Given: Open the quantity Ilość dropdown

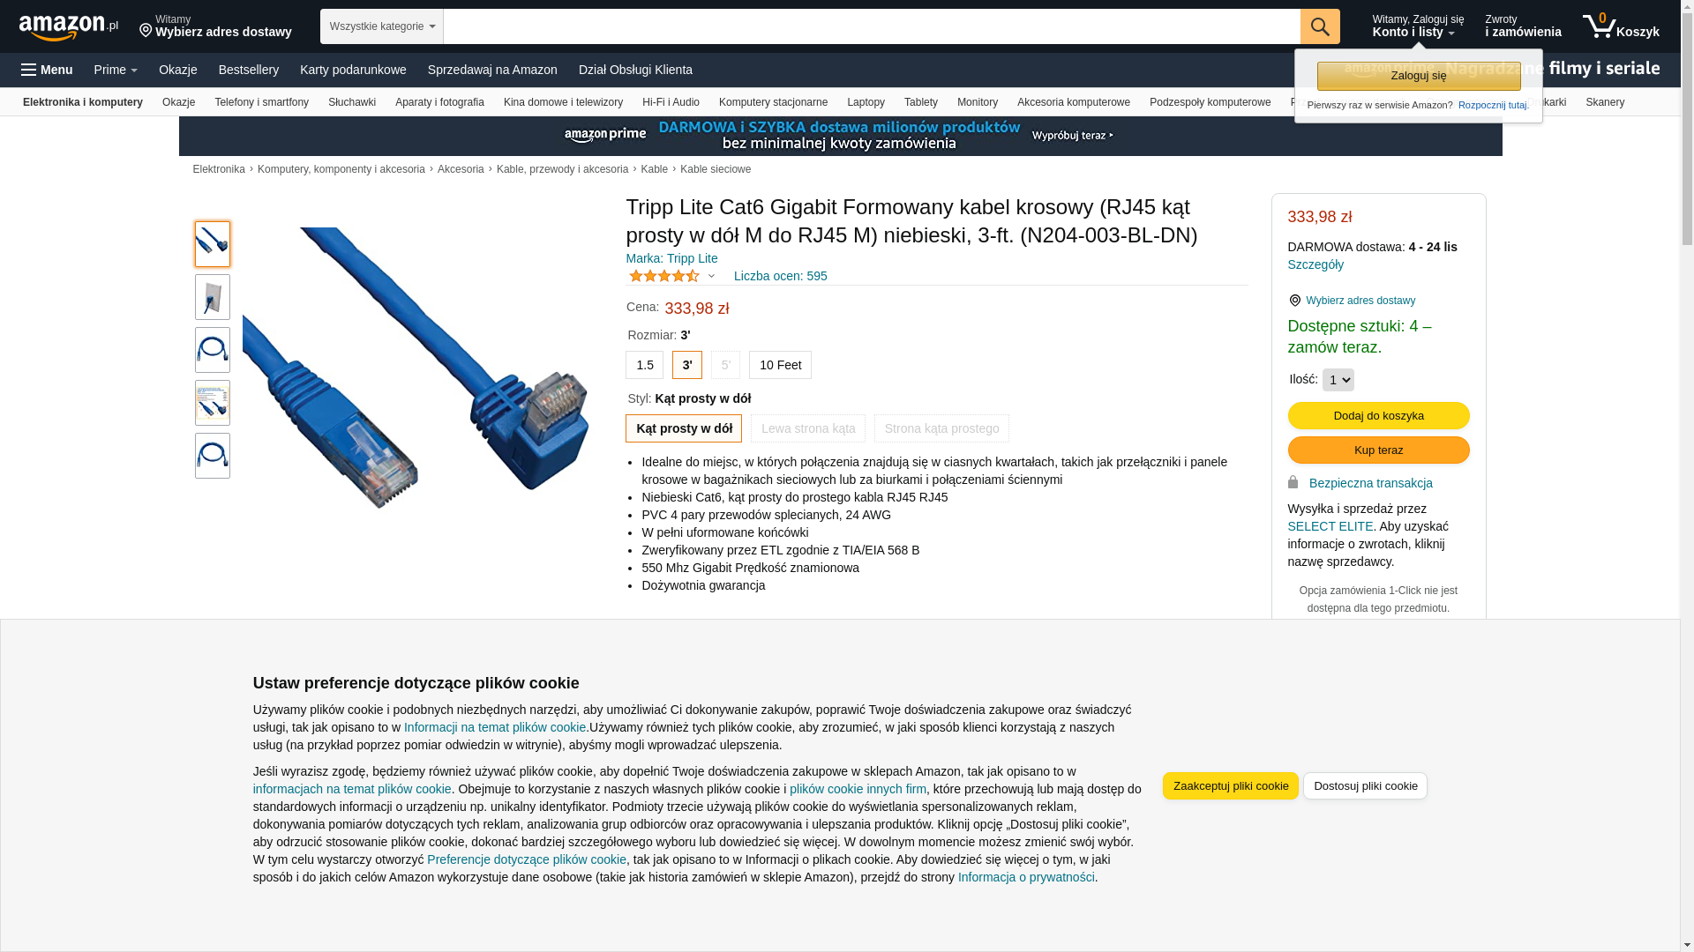Looking at the screenshot, I should (1338, 380).
